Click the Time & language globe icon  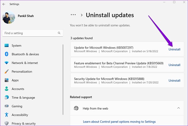pyautogui.click(x=7, y=97)
